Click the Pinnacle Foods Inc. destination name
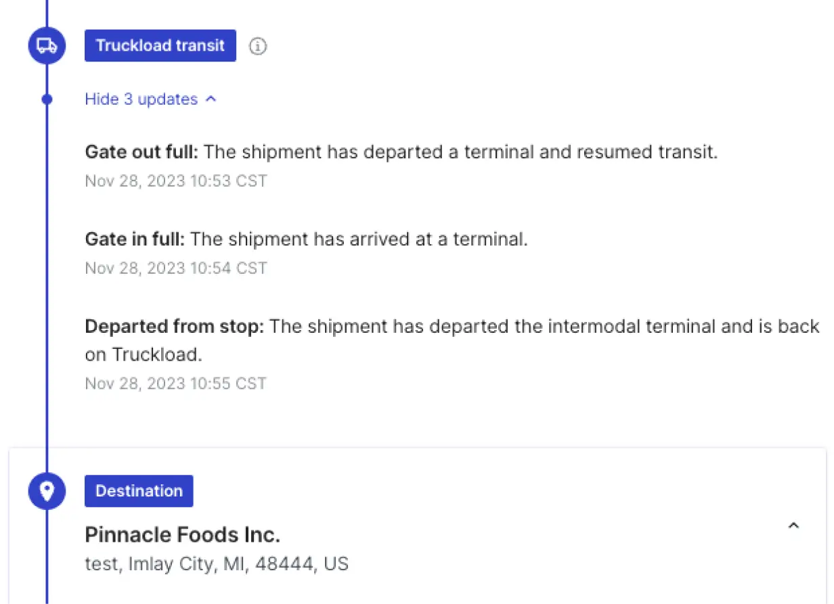Image resolution: width=834 pixels, height=604 pixels. [182, 535]
